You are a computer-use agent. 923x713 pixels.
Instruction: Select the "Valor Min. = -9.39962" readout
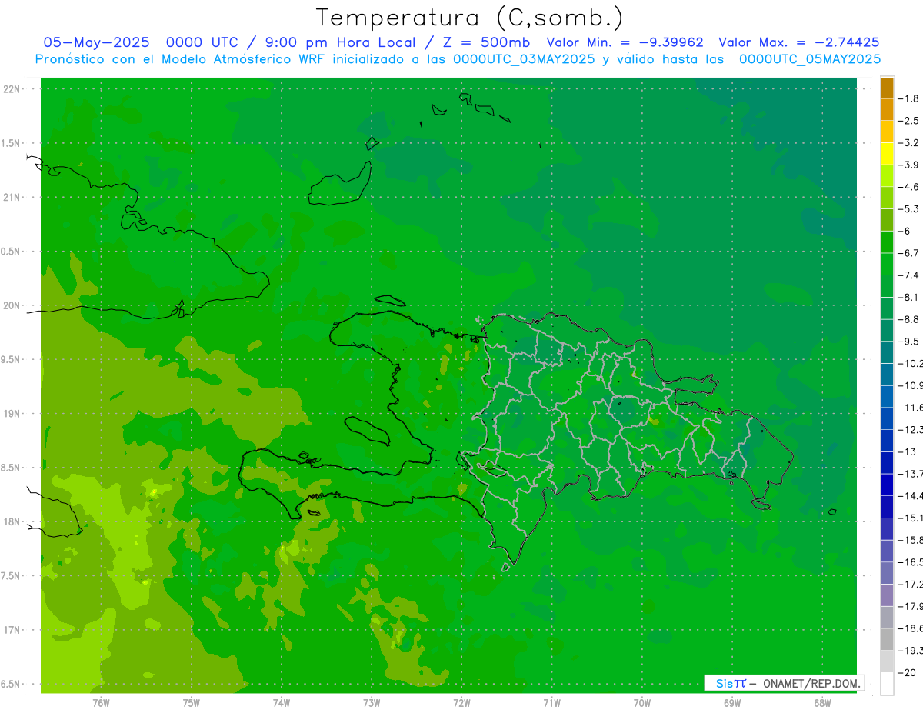[x=625, y=42]
